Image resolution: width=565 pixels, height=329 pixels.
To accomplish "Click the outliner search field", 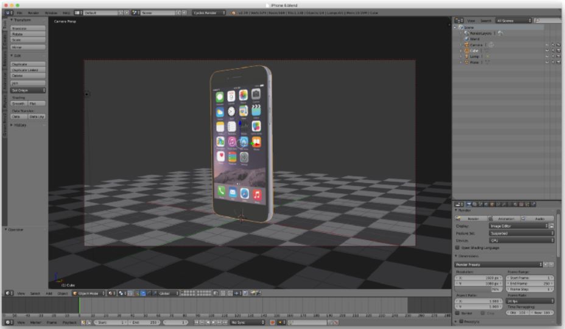I will point(548,21).
